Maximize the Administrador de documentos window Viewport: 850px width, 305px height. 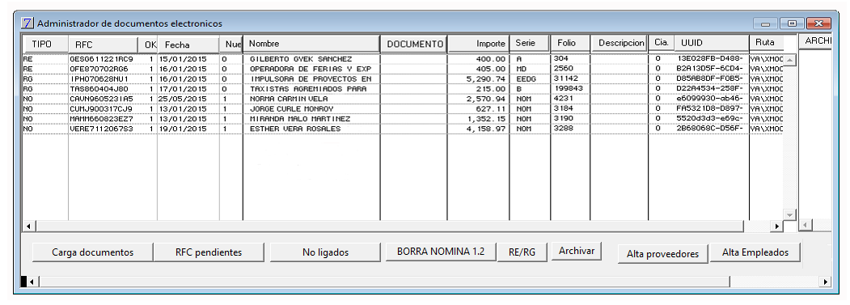click(x=793, y=24)
